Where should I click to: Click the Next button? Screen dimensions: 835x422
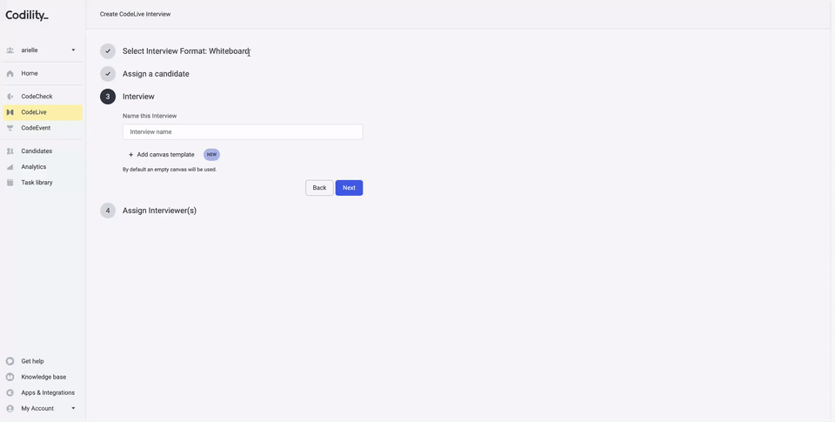click(x=349, y=188)
